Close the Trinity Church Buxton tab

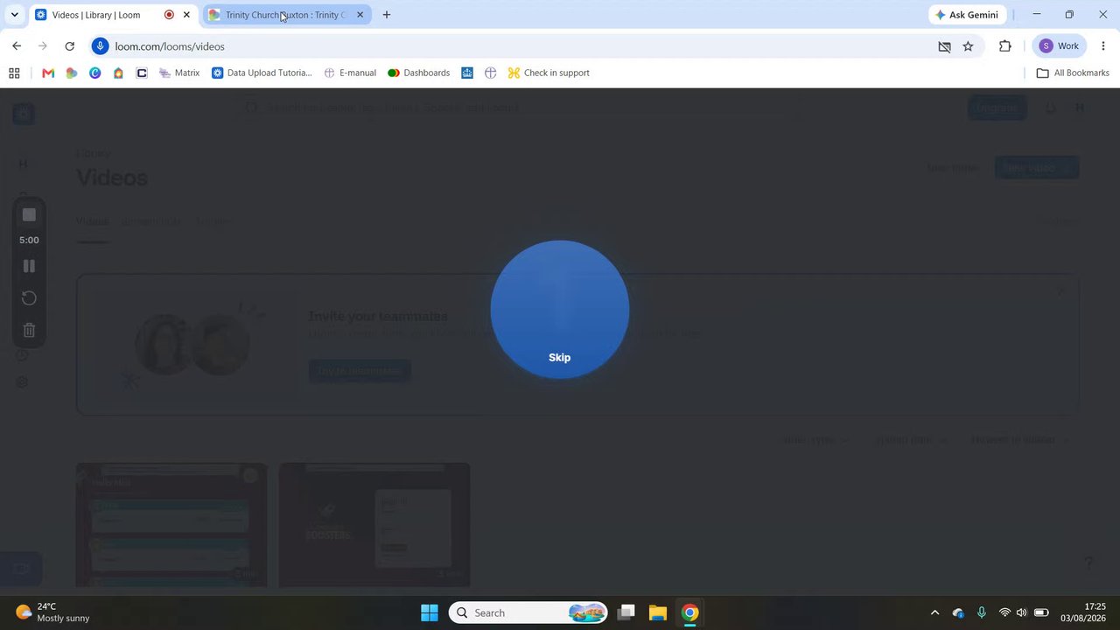[x=360, y=15]
